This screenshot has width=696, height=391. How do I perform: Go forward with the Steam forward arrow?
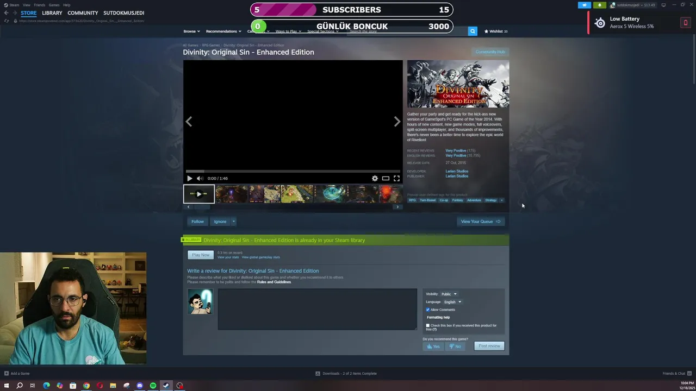(15, 13)
